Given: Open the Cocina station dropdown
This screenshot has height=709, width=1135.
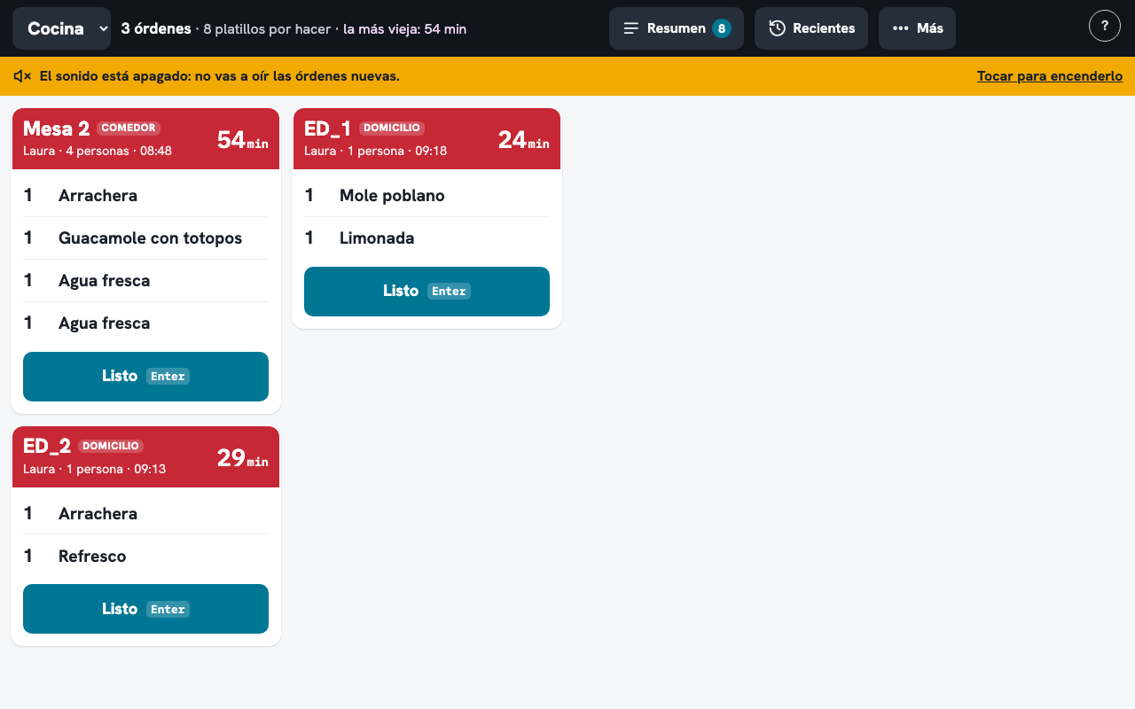Looking at the screenshot, I should click(x=62, y=28).
